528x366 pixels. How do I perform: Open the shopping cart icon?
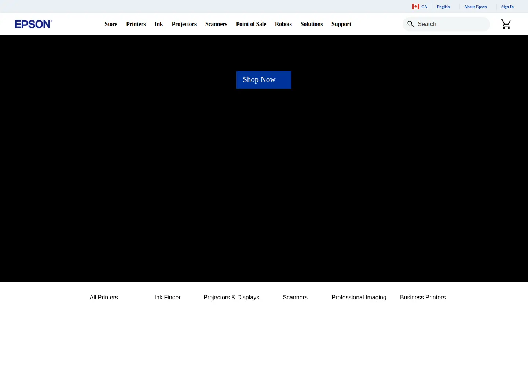click(506, 24)
